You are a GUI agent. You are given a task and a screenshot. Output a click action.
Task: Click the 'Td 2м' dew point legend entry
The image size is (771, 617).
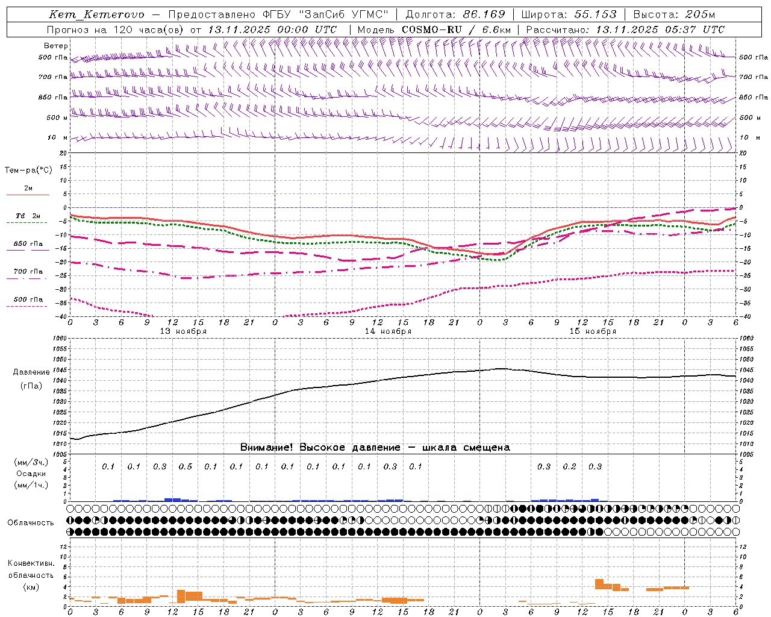tap(28, 216)
